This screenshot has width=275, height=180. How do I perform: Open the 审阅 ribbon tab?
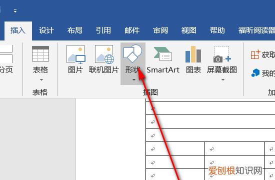160,30
